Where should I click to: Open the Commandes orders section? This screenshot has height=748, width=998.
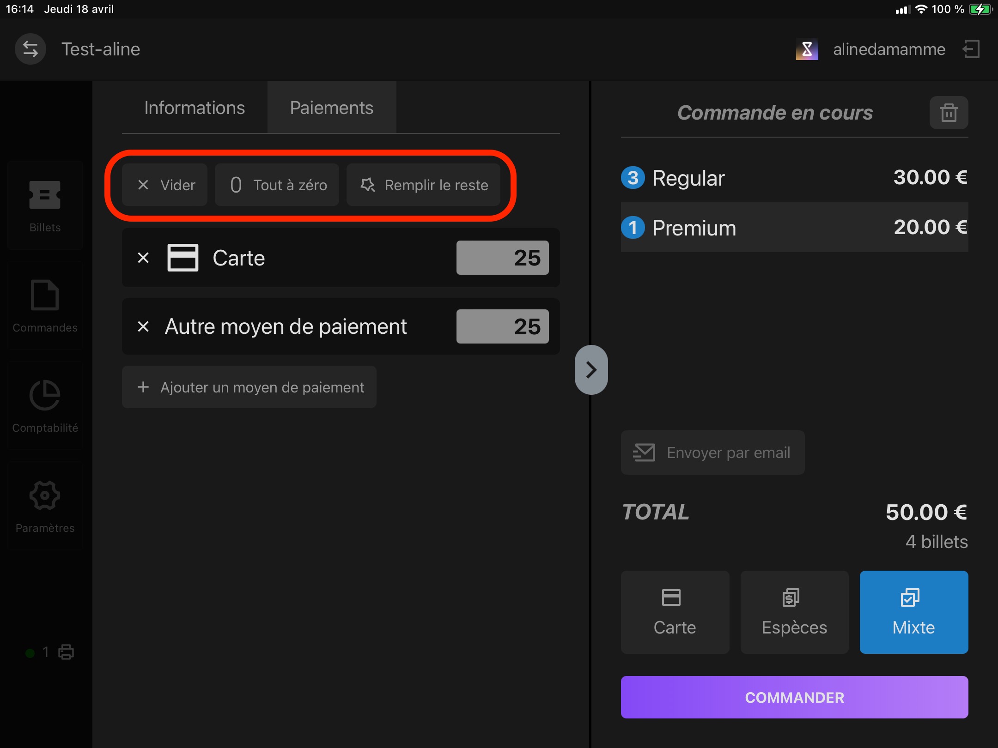45,306
